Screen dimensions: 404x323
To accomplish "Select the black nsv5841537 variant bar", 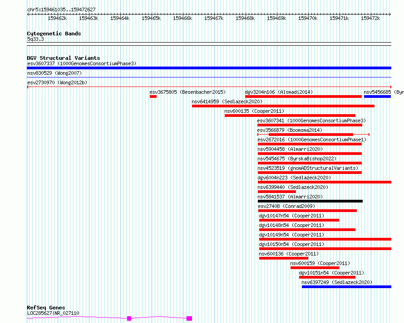I will tap(310, 201).
